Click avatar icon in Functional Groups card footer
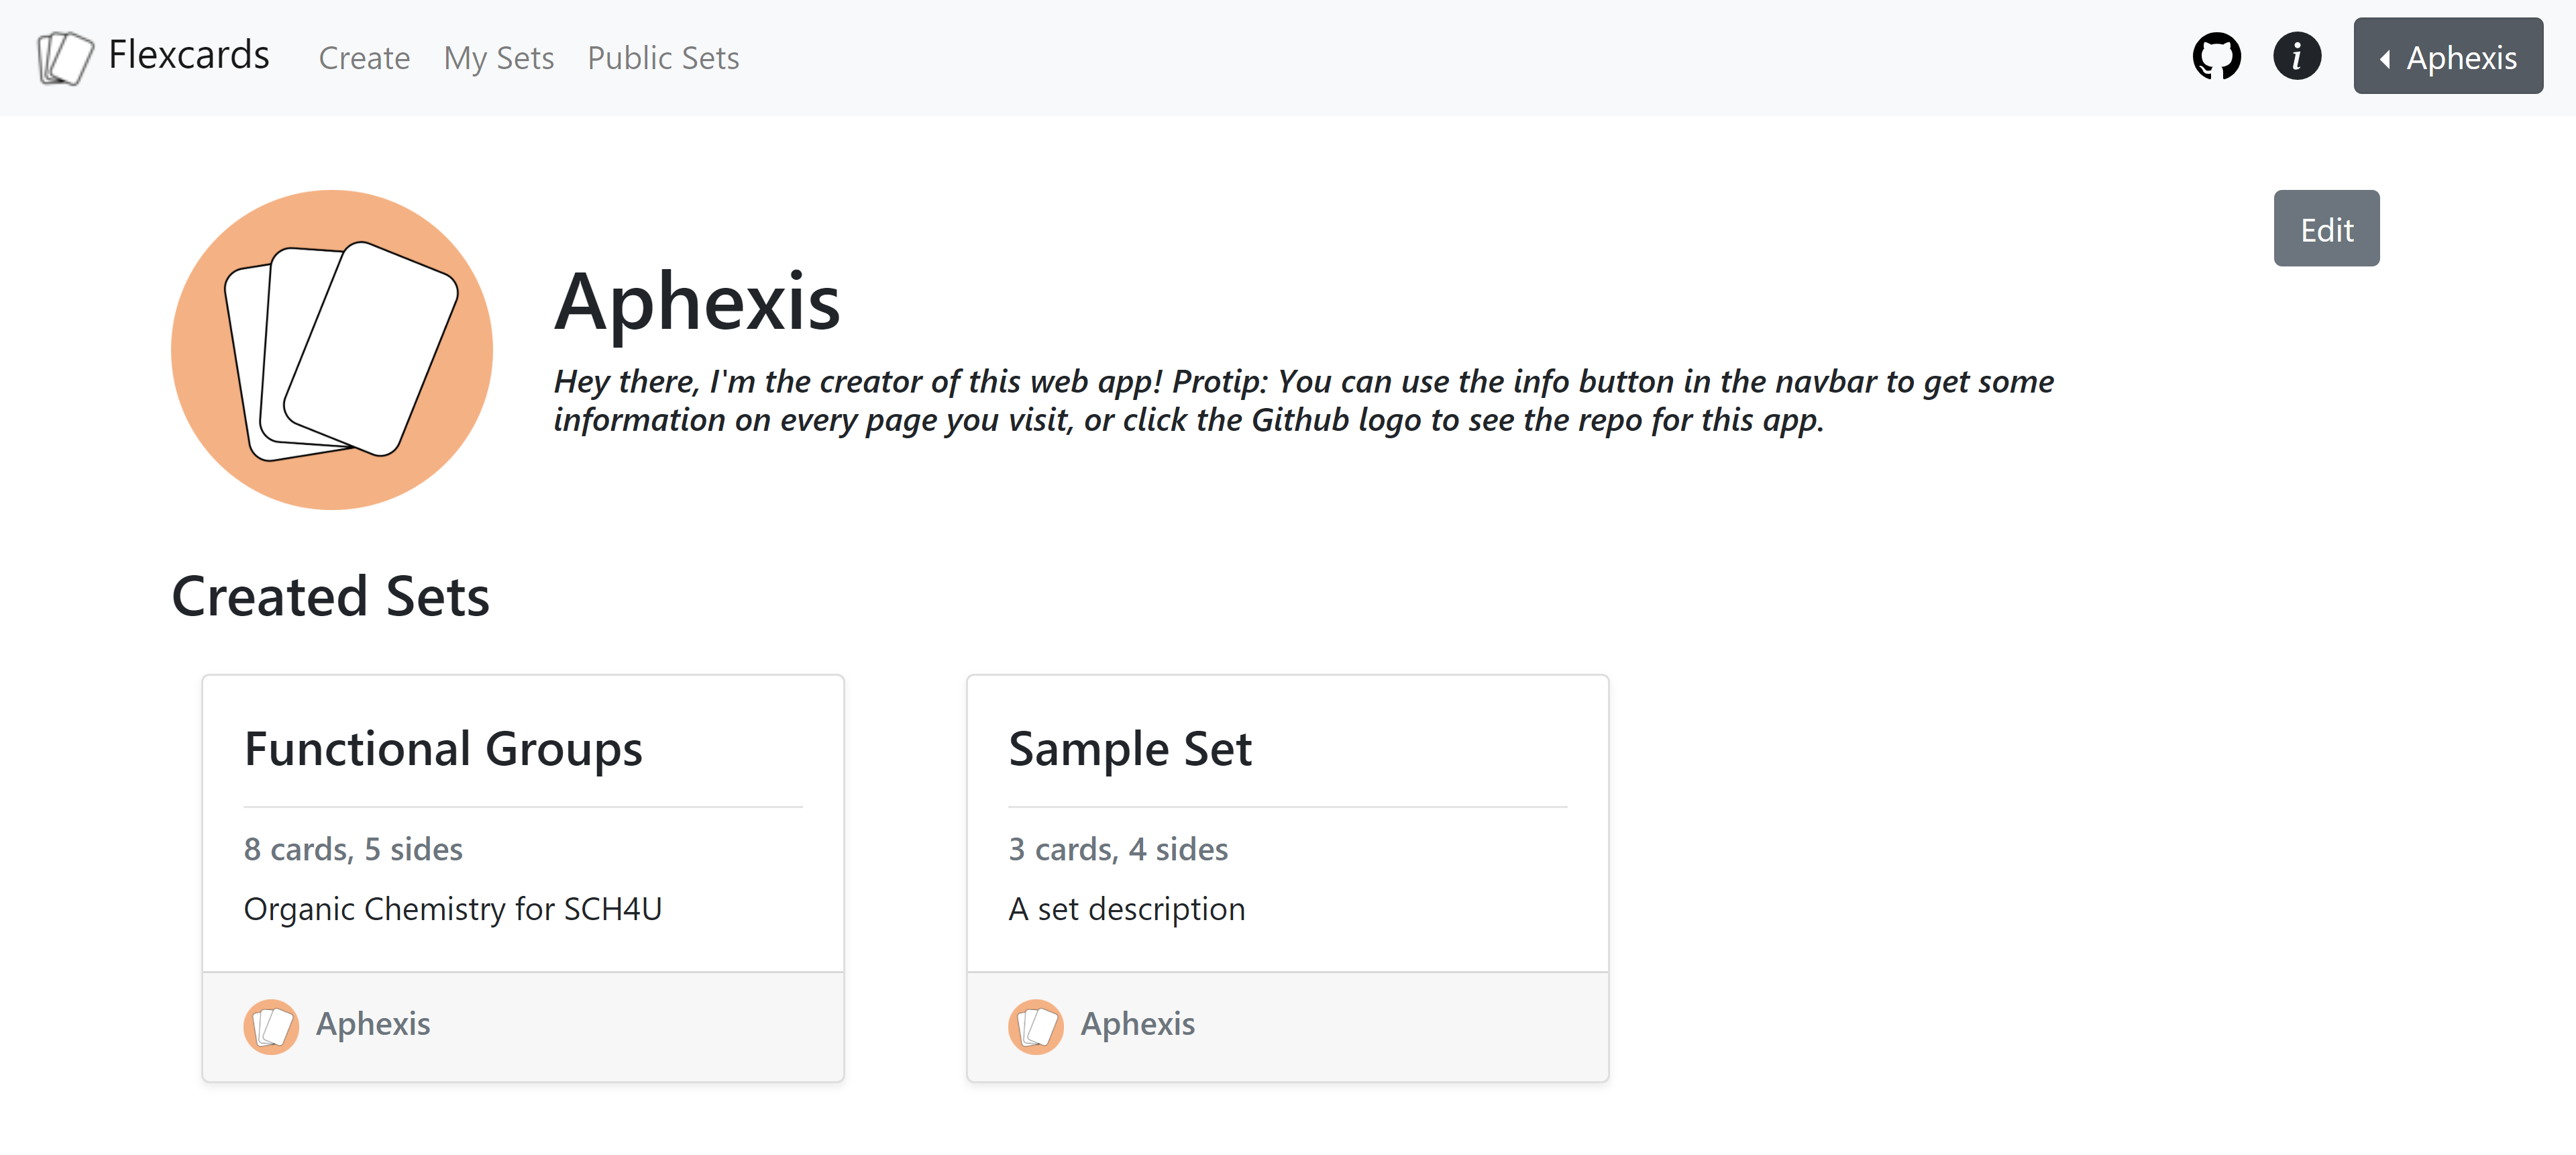 coord(271,1026)
